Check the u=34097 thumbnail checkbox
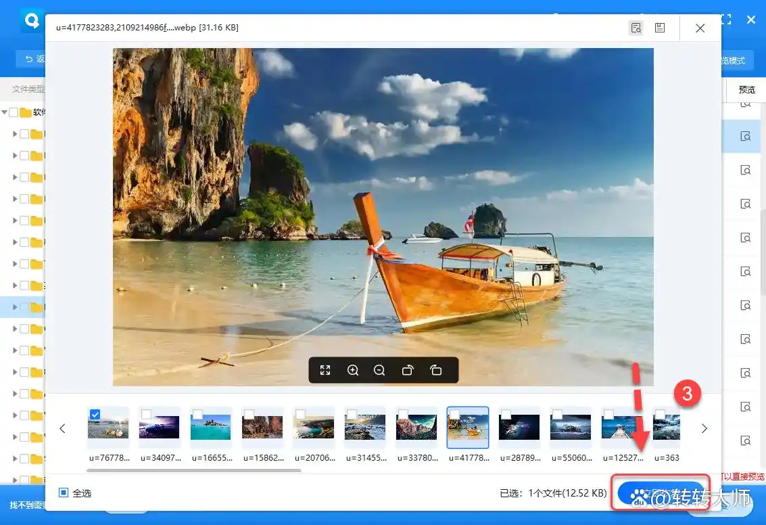 146,414
